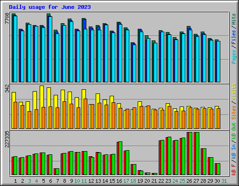239x186 pixels.
Task: Click the short green kB bar for day 7
Action: click(x=57, y=172)
